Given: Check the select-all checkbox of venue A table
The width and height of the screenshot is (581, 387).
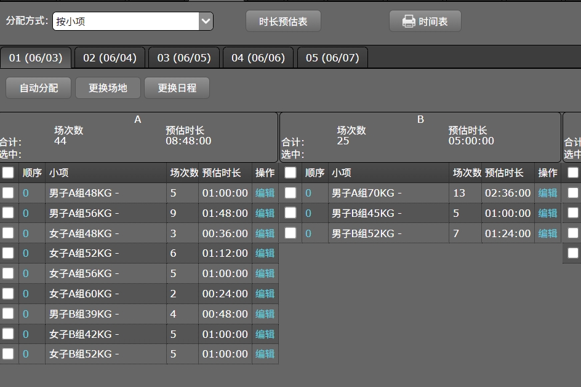Looking at the screenshot, I should [8, 173].
